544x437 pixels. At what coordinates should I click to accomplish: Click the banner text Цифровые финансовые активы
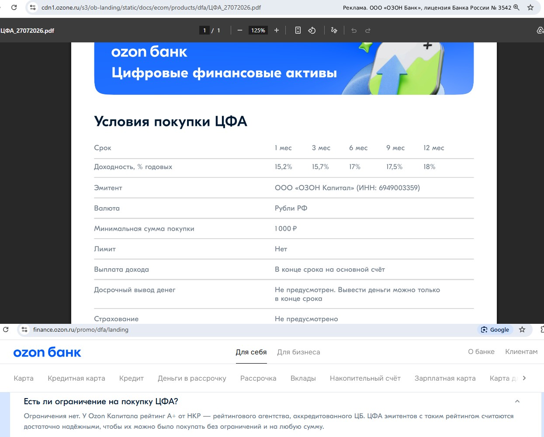(x=224, y=73)
